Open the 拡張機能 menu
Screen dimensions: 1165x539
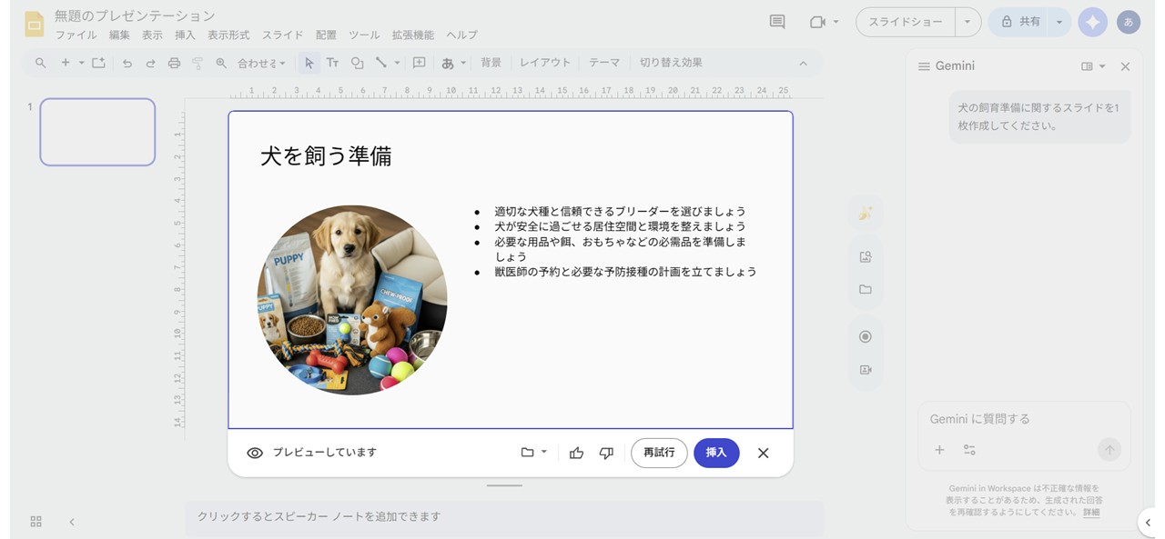pyautogui.click(x=415, y=35)
